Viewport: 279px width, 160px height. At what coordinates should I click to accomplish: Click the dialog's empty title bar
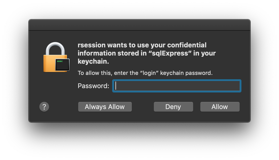pos(139,25)
